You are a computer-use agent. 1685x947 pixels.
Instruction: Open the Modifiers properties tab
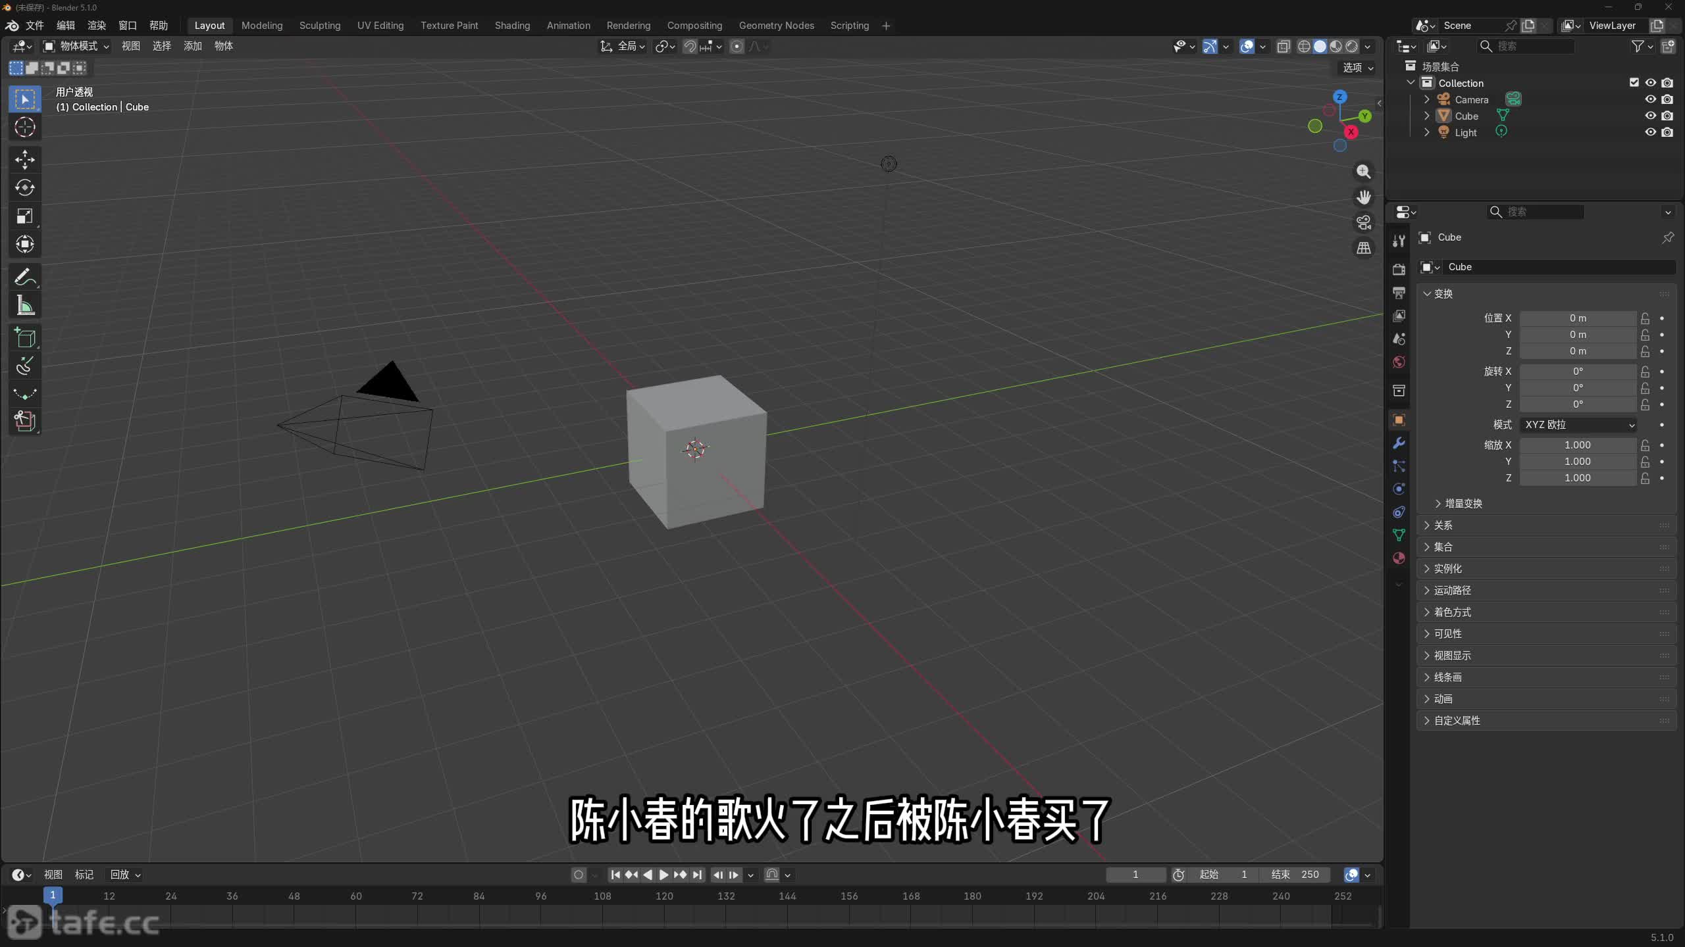(1399, 443)
